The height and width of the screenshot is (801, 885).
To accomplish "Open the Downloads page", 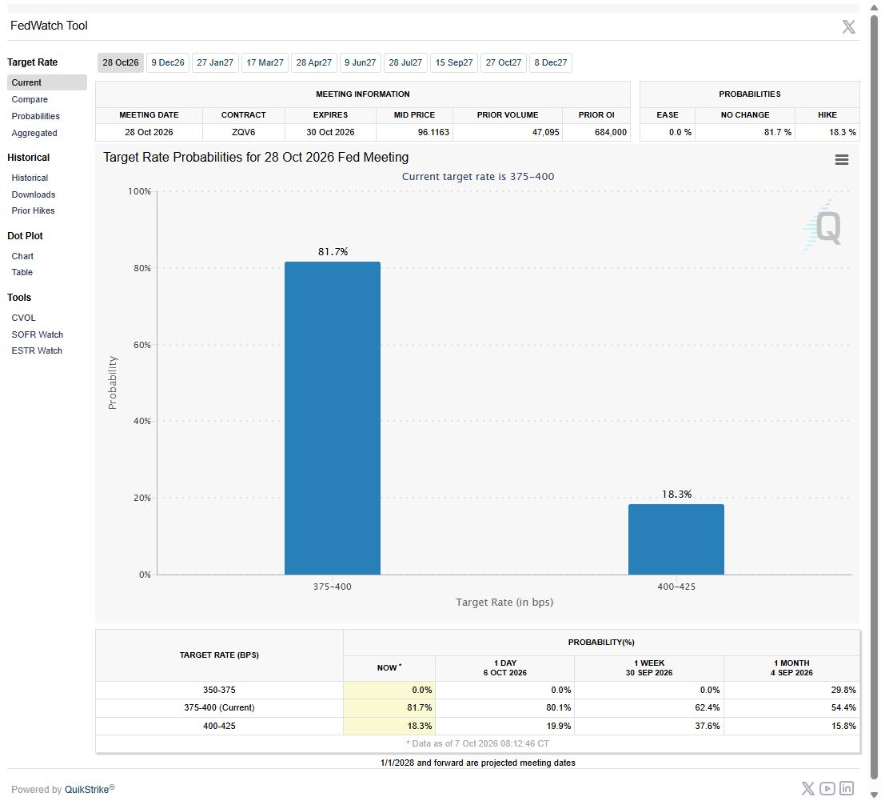I will tap(34, 194).
